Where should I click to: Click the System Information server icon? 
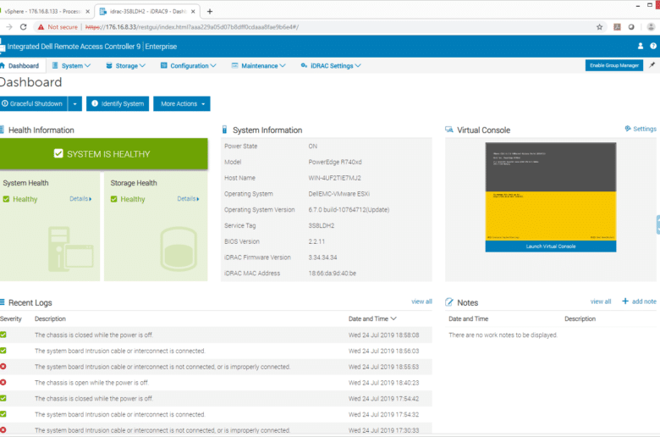click(225, 130)
